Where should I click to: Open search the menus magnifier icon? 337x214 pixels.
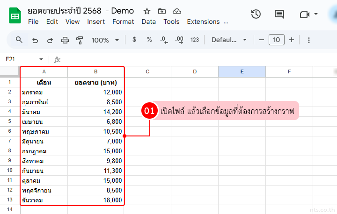point(19,40)
